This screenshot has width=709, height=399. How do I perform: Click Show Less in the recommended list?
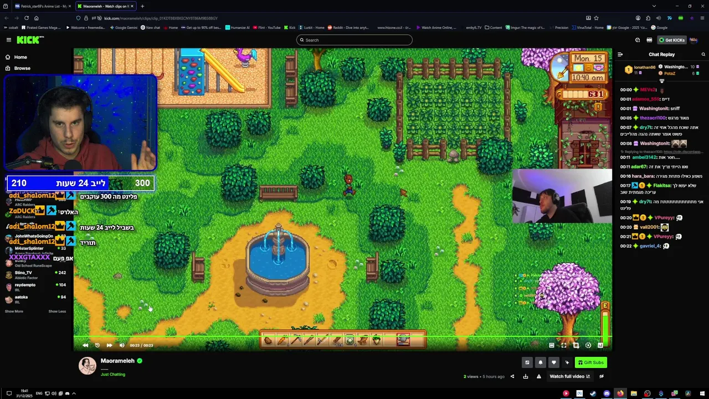57,311
